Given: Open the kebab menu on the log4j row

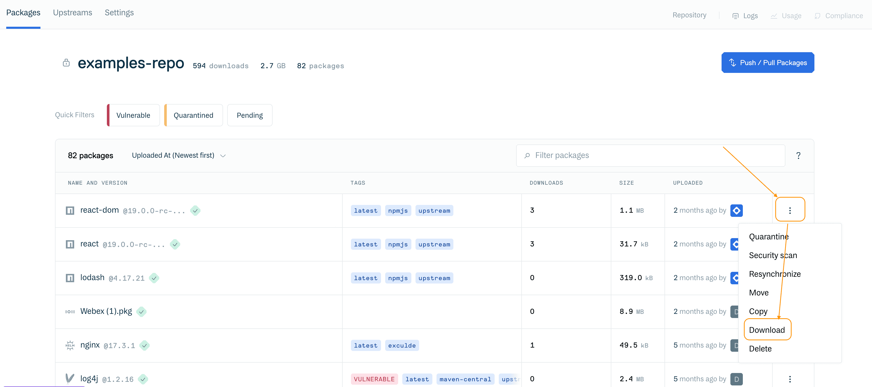Looking at the screenshot, I should click(790, 379).
